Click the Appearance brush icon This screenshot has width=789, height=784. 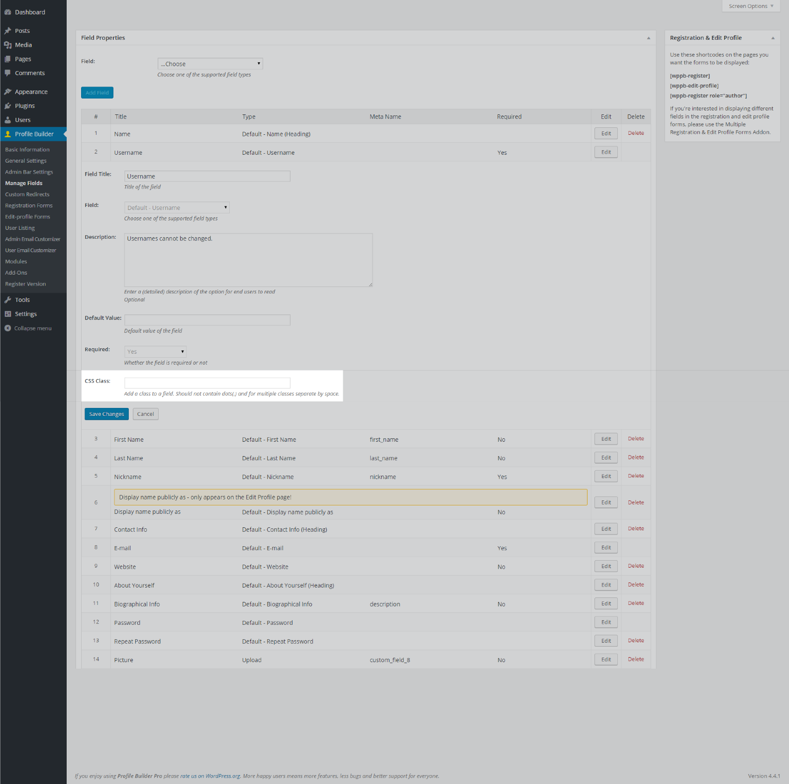pyautogui.click(x=8, y=92)
